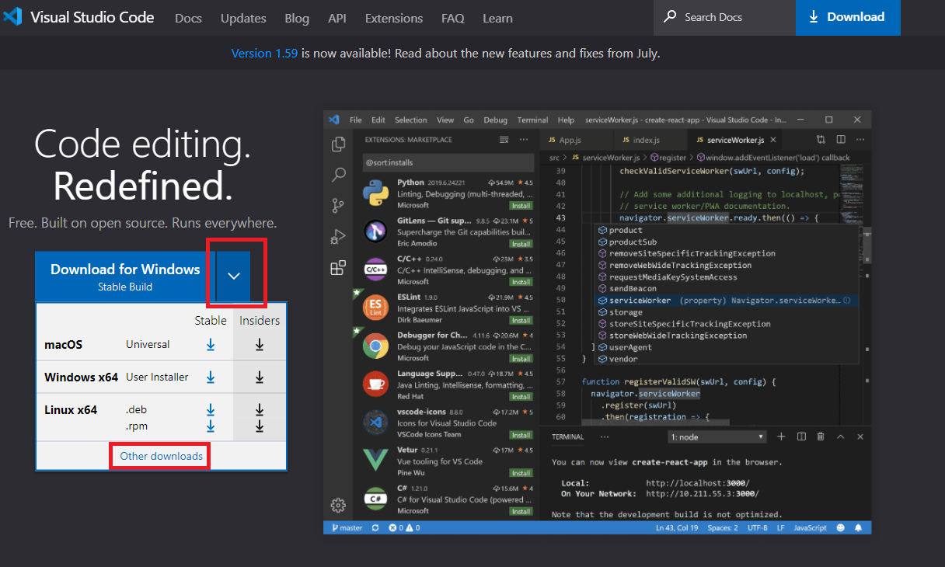Screen dimensions: 945x567
Task: Click the 'master' branch in the status bar
Action: [347, 527]
